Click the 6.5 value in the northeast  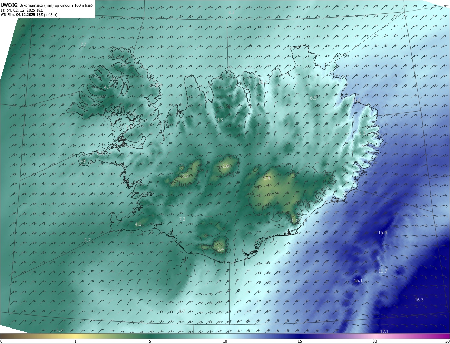click(x=313, y=98)
